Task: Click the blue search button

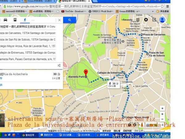Action: [x=70, y=20]
